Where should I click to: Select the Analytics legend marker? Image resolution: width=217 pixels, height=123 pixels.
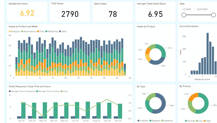(x=10, y=31)
